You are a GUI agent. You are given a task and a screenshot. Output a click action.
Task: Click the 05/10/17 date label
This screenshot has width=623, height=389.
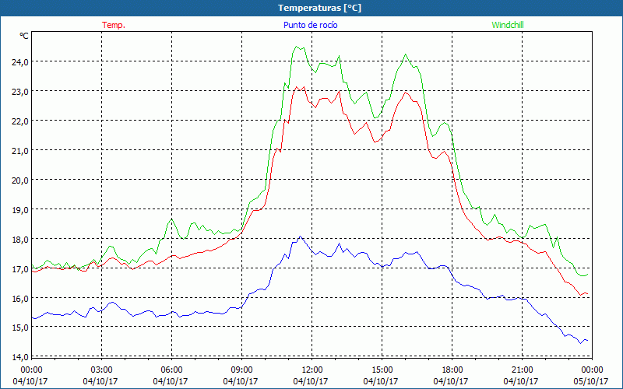click(x=591, y=381)
